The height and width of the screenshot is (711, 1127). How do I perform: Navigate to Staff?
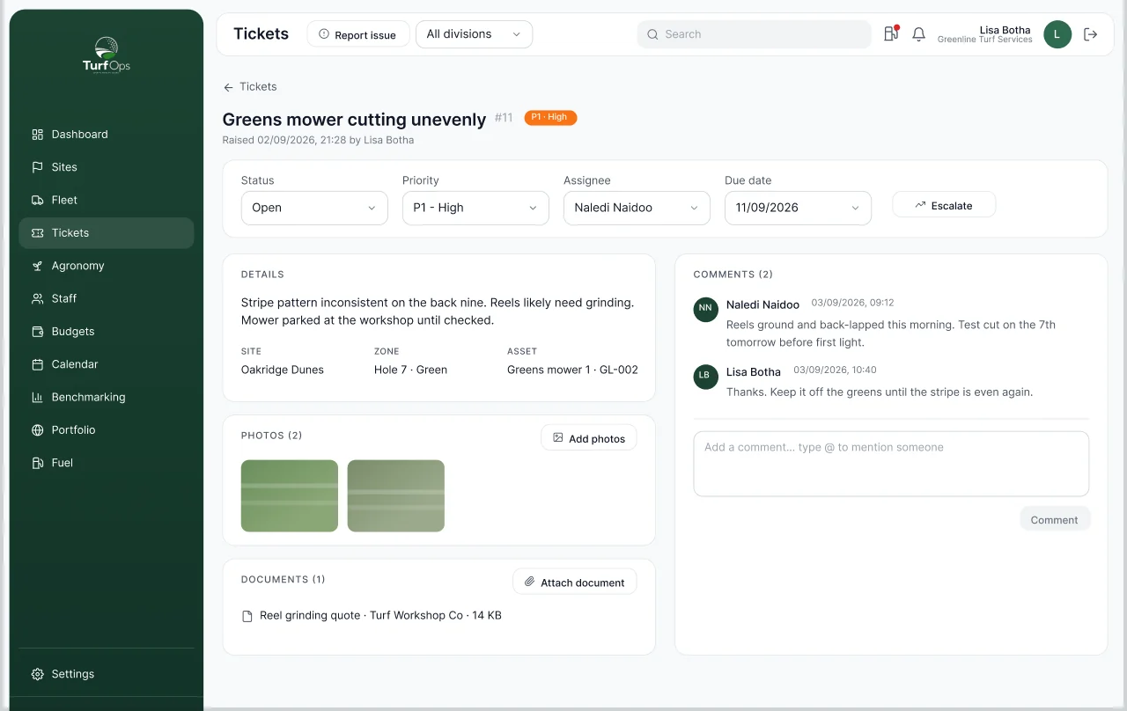point(106,298)
